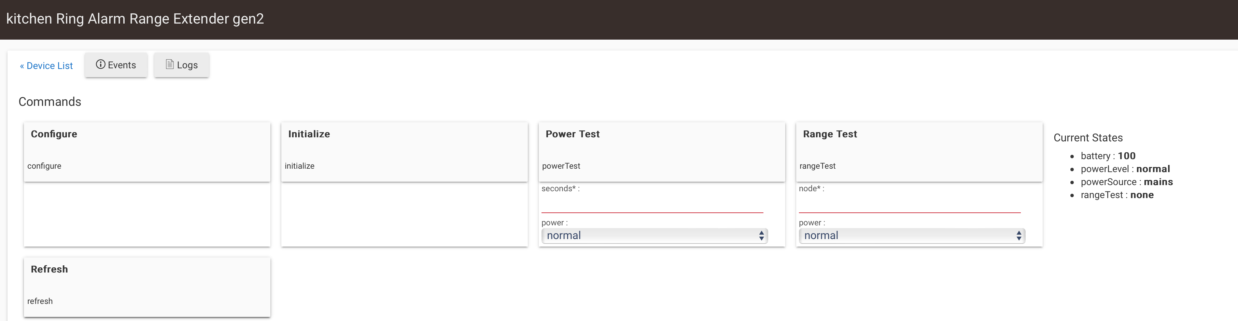
Task: Click the page title 'kitchen Ring Alarm Range Extender gen2'
Action: click(x=135, y=19)
